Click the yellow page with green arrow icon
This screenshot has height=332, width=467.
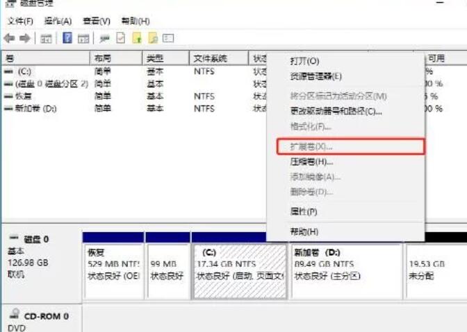click(x=136, y=38)
